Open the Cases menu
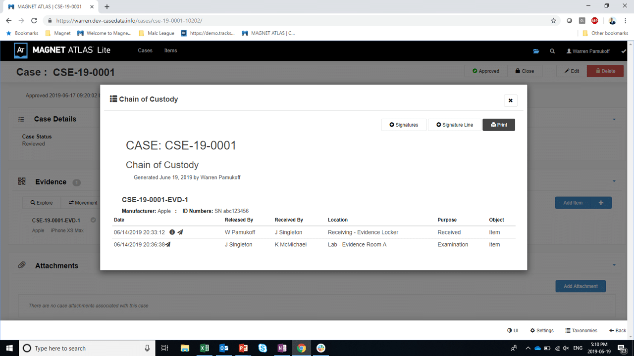The image size is (634, 356). [145, 50]
